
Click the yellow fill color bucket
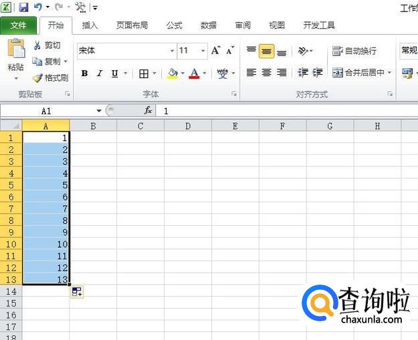(x=173, y=73)
